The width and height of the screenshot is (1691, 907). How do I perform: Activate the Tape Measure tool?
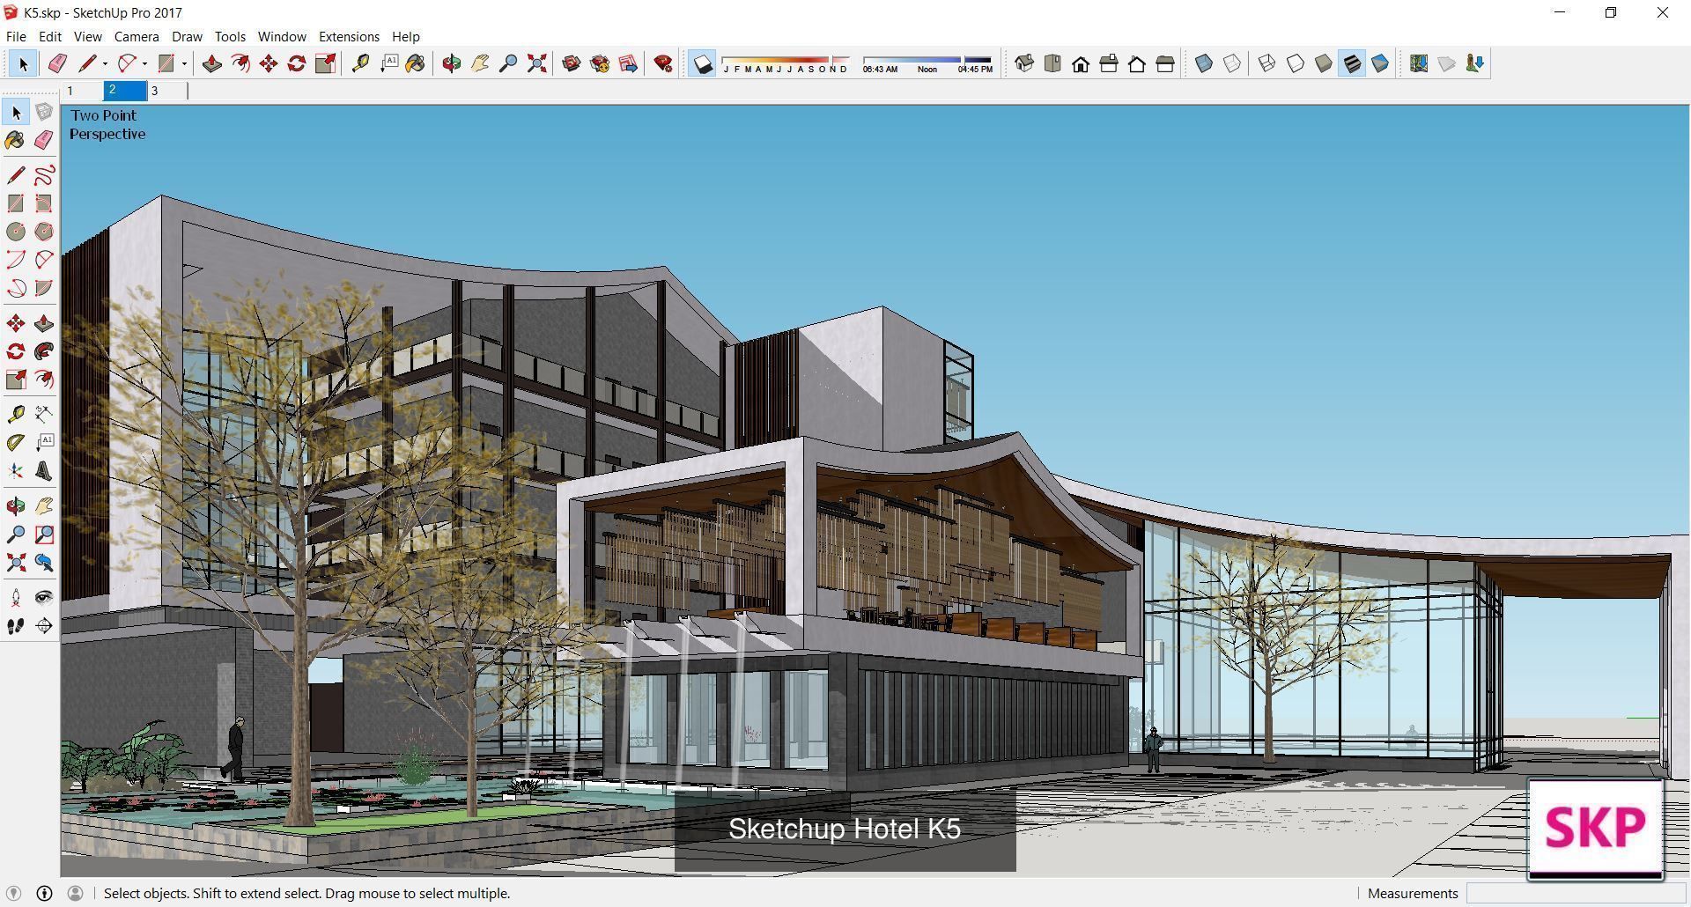[360, 63]
